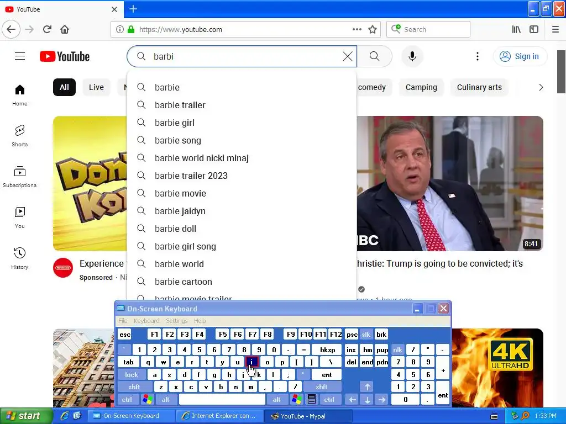The image size is (566, 424).
Task: Open site information icon in address bar
Action: tap(119, 30)
